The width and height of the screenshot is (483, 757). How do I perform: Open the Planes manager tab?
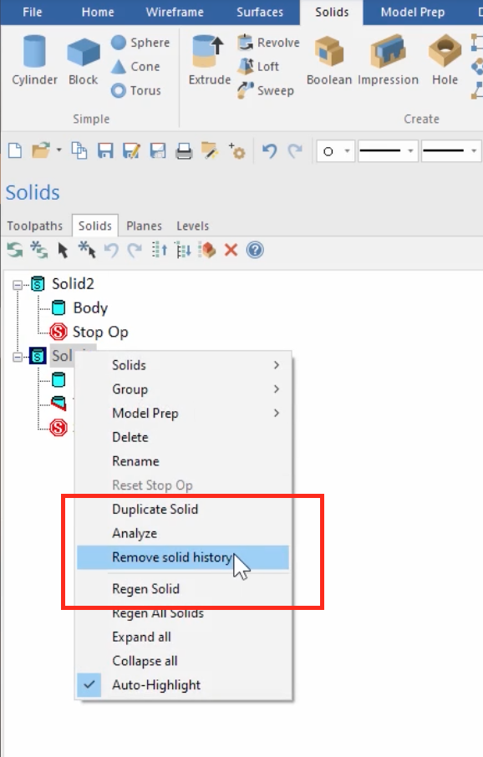[x=144, y=226]
